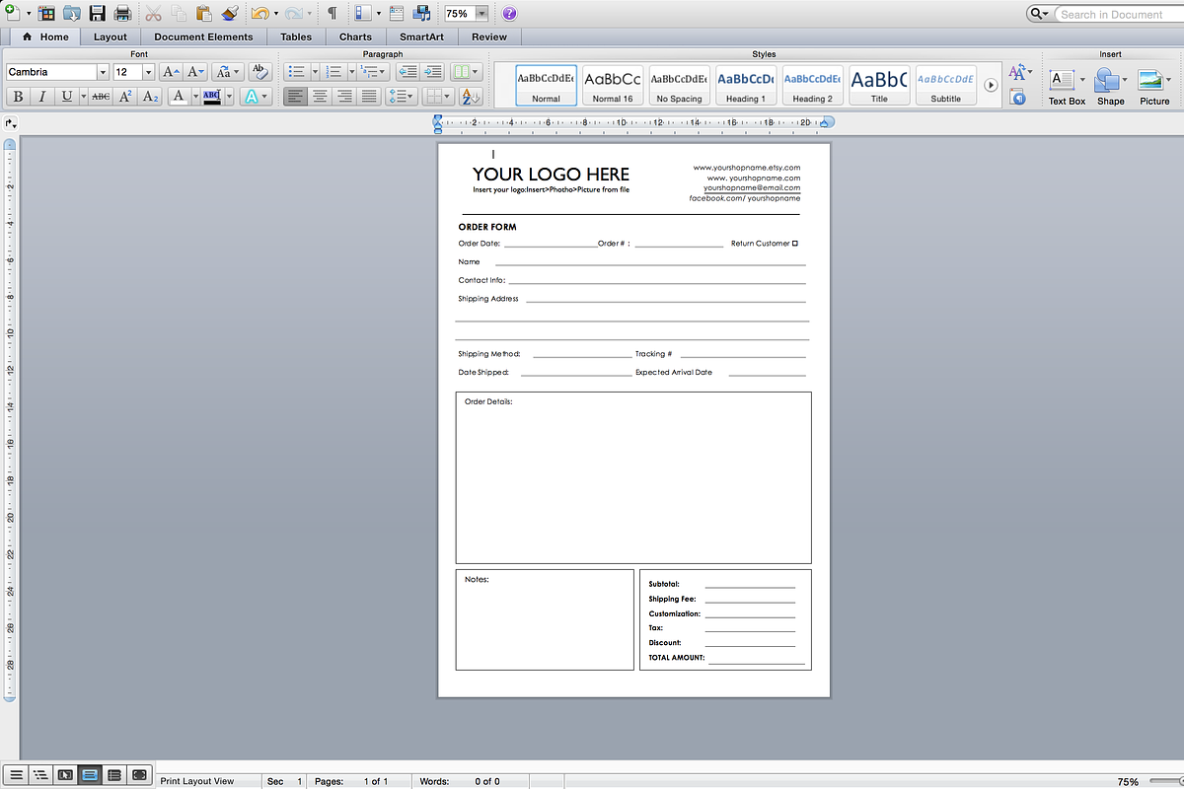Toggle Italic formatting
The width and height of the screenshot is (1184, 789).
(x=42, y=97)
